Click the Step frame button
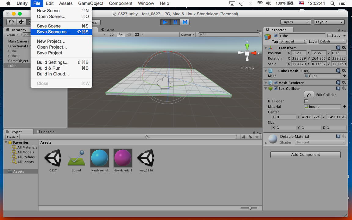 click(x=185, y=22)
